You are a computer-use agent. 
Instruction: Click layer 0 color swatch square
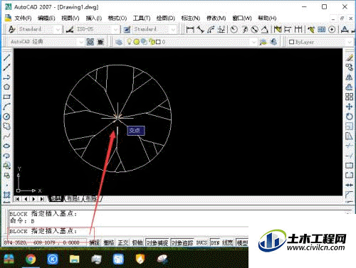click(158, 42)
